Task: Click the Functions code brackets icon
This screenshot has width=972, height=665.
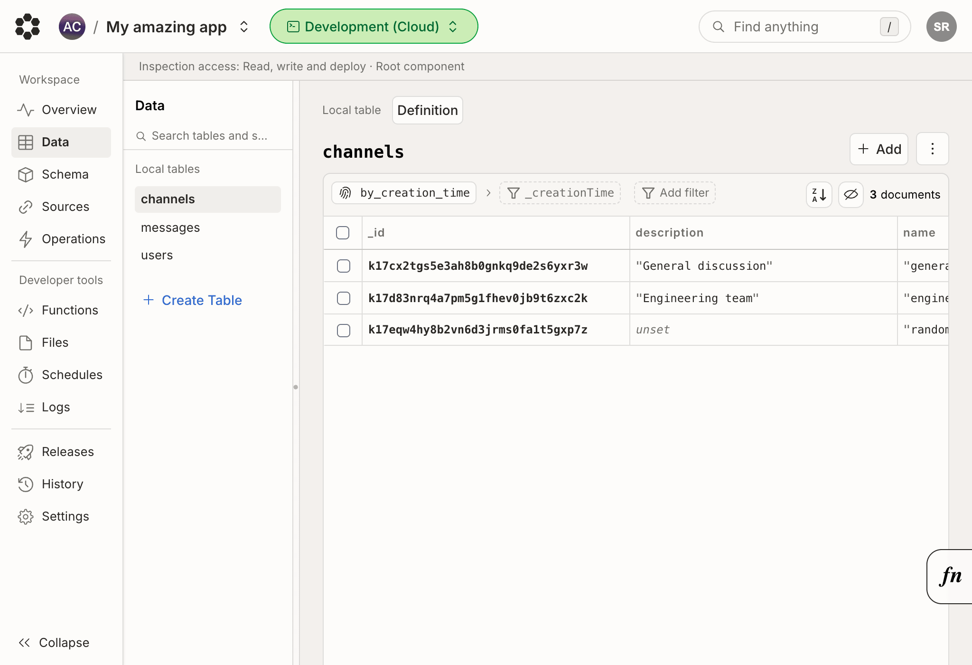Action: pos(26,310)
